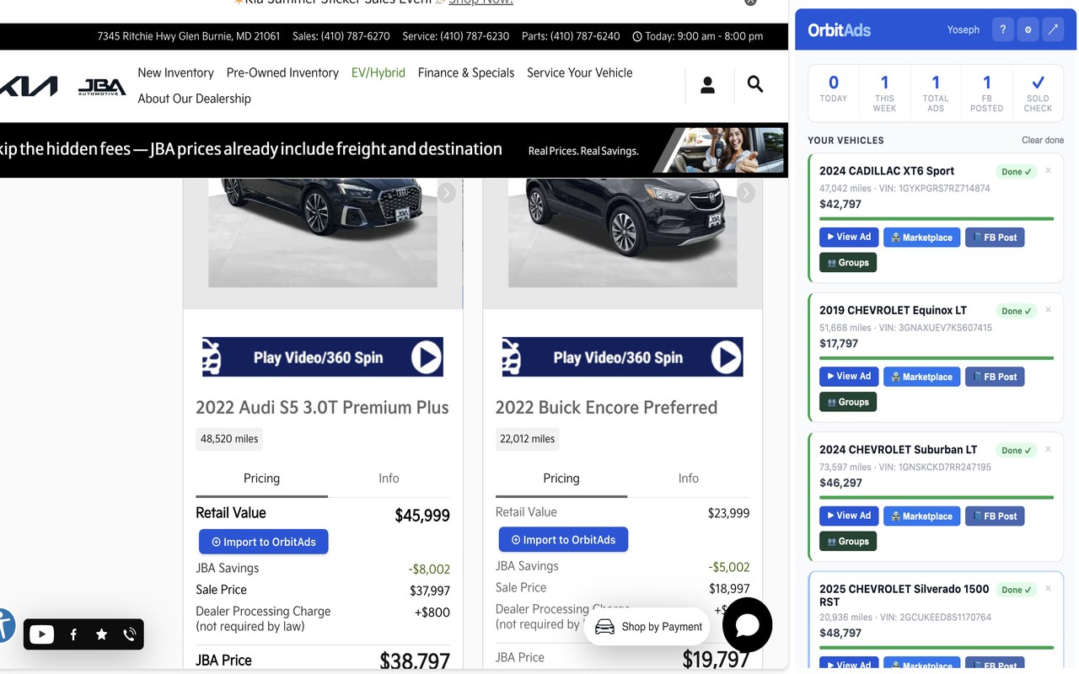The width and height of the screenshot is (1079, 674).
Task: Post Chevrolet Suburban LT to Marketplace
Action: coord(921,516)
